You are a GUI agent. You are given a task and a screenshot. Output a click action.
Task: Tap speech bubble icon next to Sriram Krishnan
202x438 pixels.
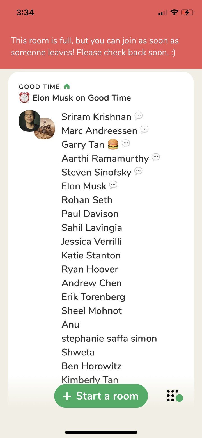(139, 116)
